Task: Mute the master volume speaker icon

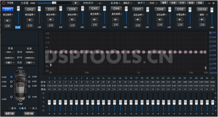Action: pyautogui.click(x=75, y=3)
